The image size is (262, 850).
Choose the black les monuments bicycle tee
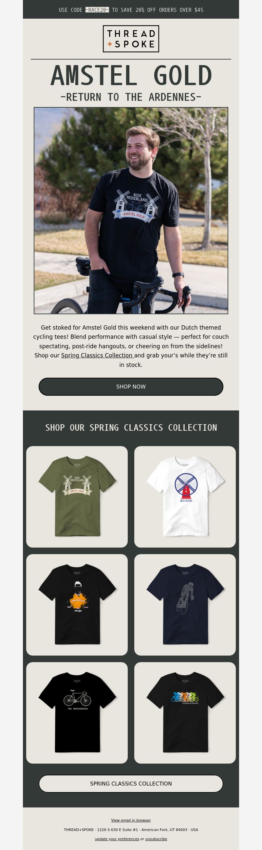[77, 713]
